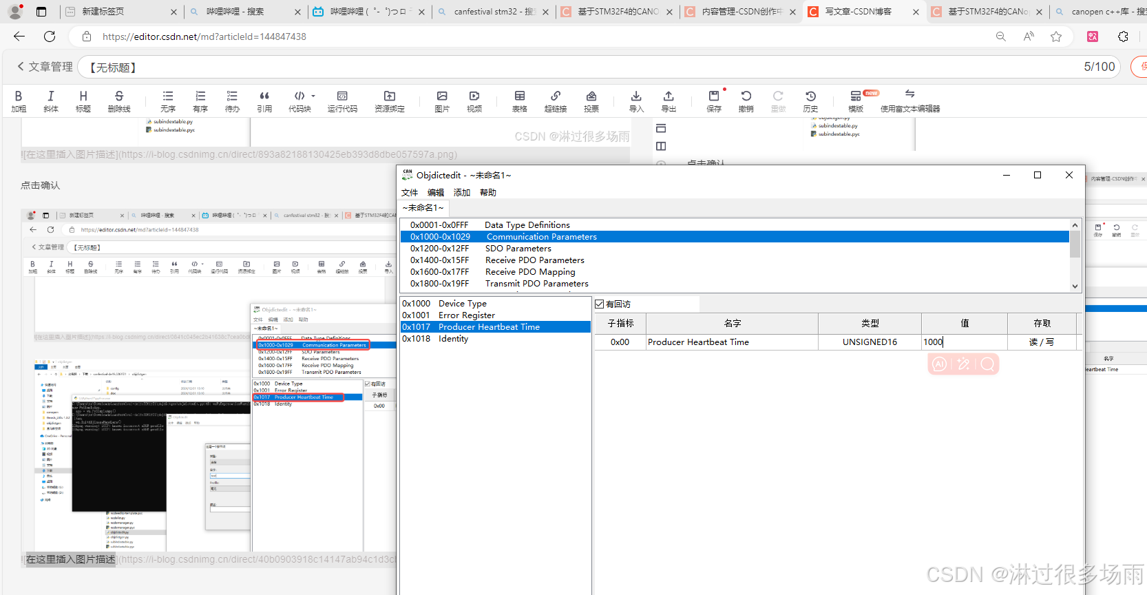Screen dimensions: 1147x595
Task: Click the browser address bar URL
Action: (204, 36)
